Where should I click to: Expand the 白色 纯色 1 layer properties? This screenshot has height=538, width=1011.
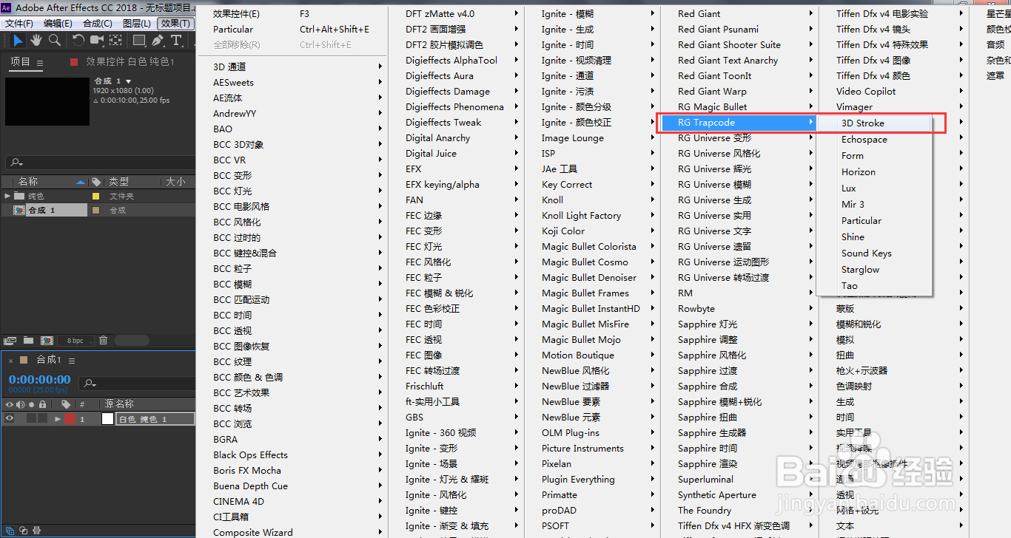click(58, 419)
